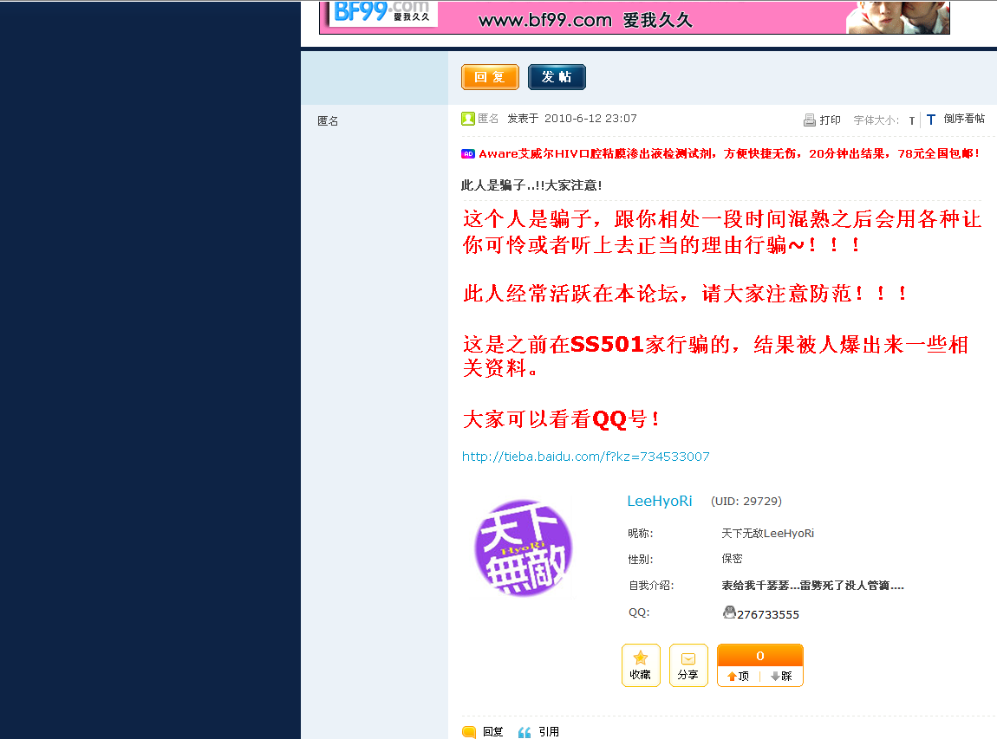Open 倒序看帖 reverse order view
997x739 pixels.
pos(964,120)
